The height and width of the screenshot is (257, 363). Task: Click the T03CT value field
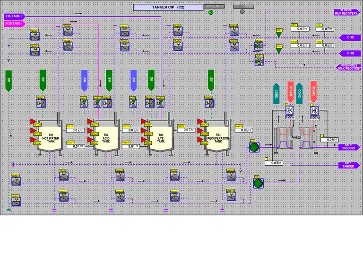(131, 146)
